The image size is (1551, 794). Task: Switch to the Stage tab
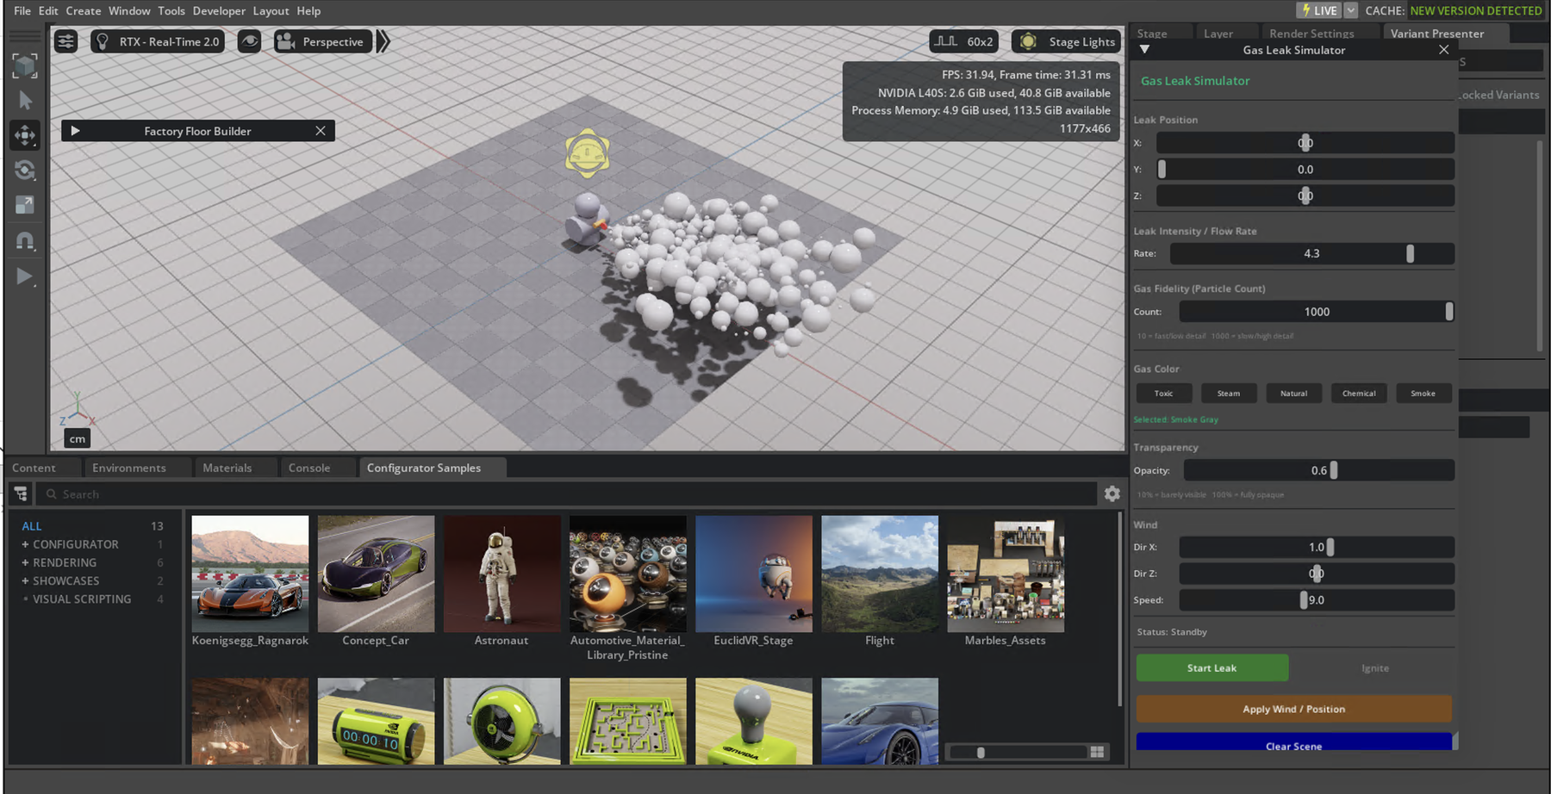[1152, 34]
